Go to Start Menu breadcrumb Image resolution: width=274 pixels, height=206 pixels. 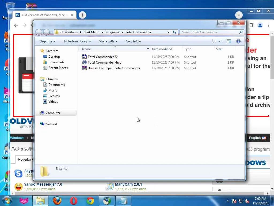coord(92,32)
